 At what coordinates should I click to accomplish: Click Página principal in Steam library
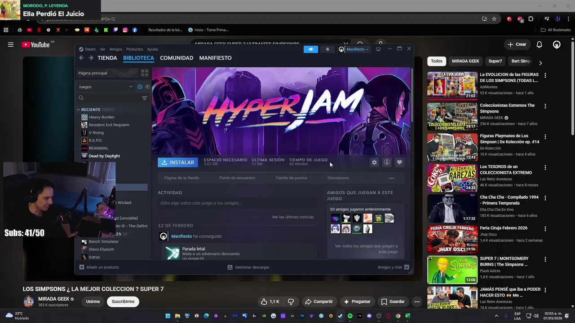[107, 73]
